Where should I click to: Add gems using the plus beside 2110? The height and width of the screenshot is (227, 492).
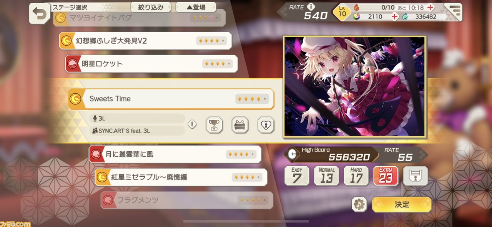point(394,17)
